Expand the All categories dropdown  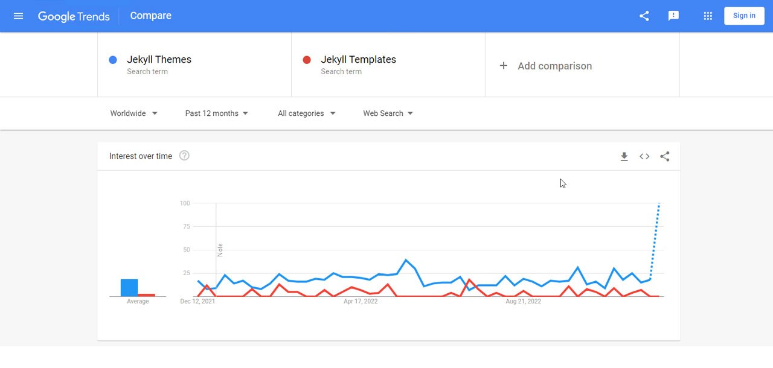(306, 113)
